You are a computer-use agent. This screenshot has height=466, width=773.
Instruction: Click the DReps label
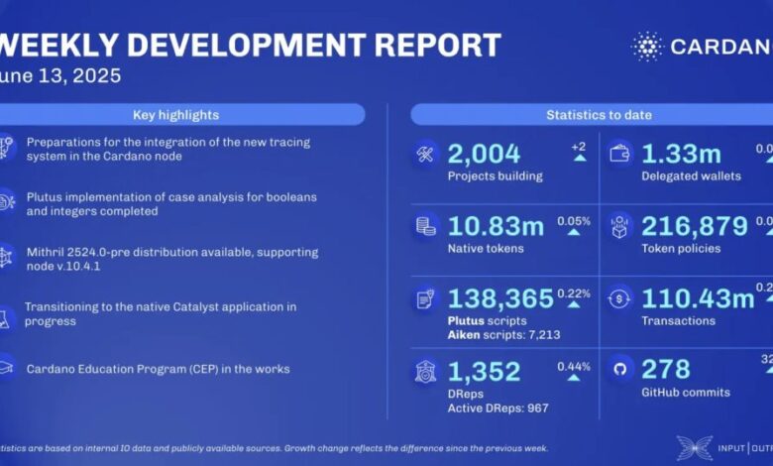[466, 394]
